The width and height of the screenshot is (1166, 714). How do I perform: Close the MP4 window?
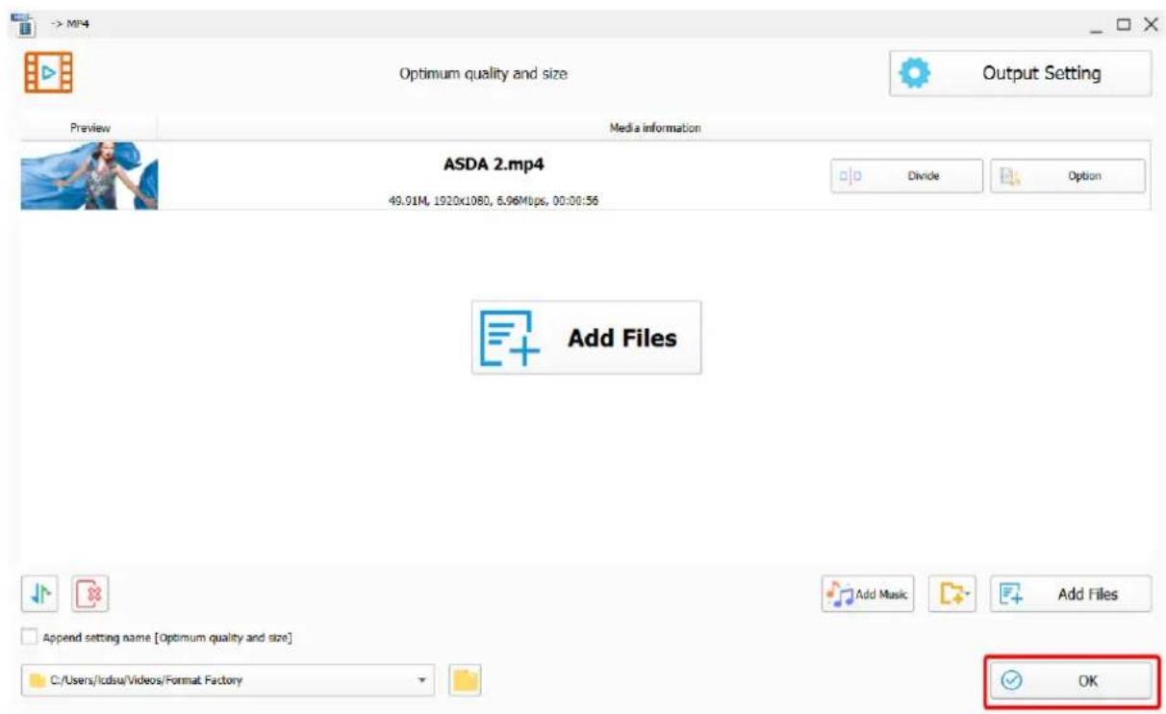1151,24
